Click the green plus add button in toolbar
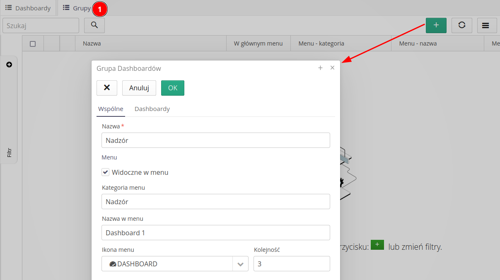The height and width of the screenshot is (280, 500). click(436, 25)
